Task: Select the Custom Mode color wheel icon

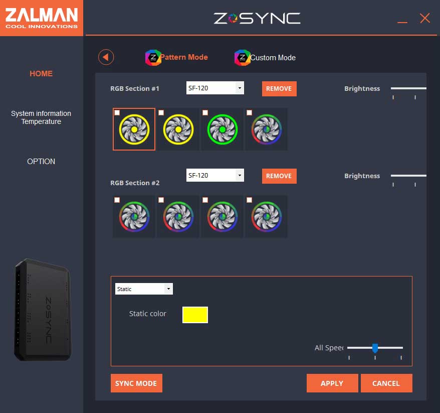Action: click(242, 58)
